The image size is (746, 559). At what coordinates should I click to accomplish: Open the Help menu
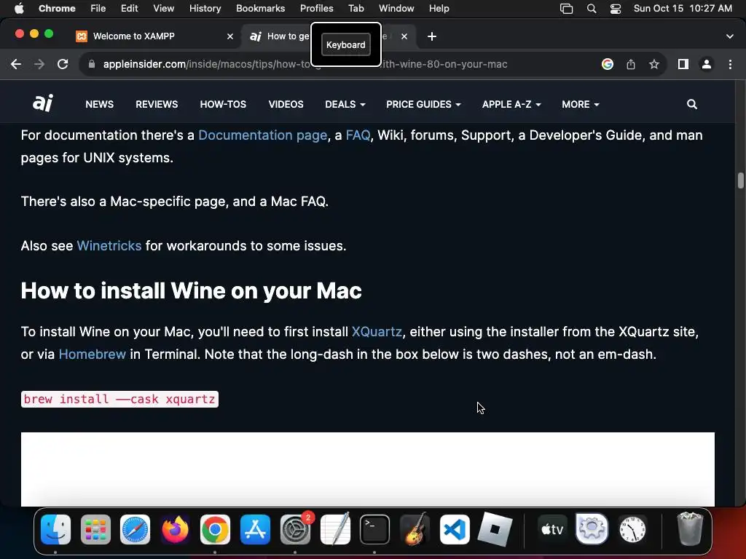(439, 9)
